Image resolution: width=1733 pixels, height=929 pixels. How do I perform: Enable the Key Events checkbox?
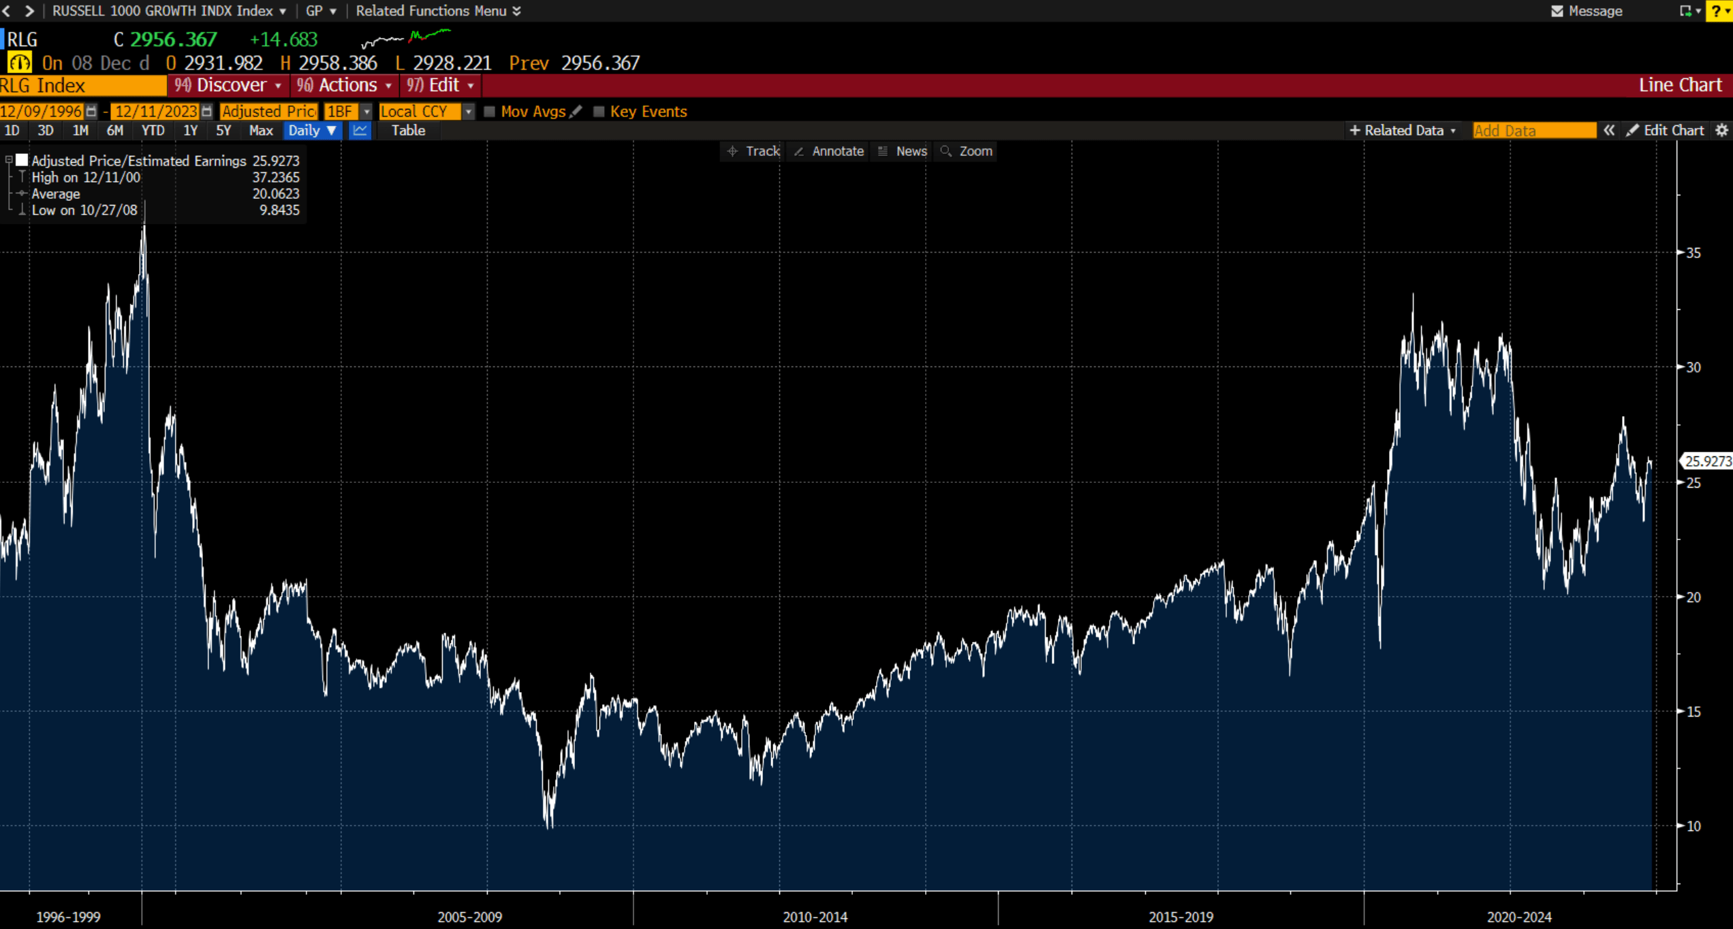pos(599,112)
